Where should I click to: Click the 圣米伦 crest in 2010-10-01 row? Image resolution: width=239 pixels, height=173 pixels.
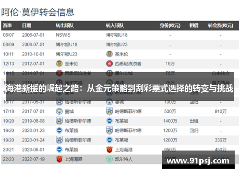pyautogui.click(x=109, y=54)
